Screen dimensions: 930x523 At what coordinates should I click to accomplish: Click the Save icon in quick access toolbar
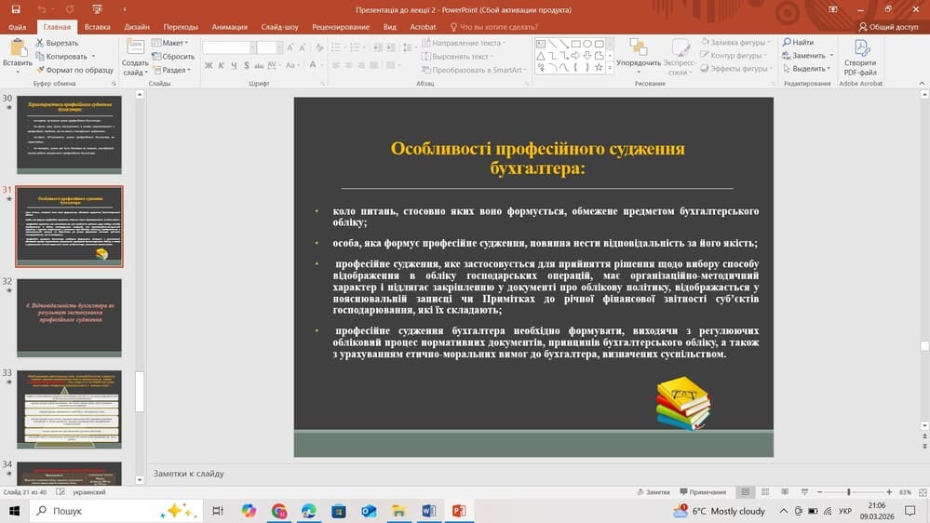pos(15,9)
